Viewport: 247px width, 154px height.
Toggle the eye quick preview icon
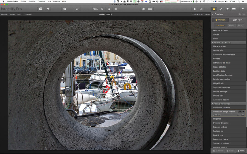[144, 9]
